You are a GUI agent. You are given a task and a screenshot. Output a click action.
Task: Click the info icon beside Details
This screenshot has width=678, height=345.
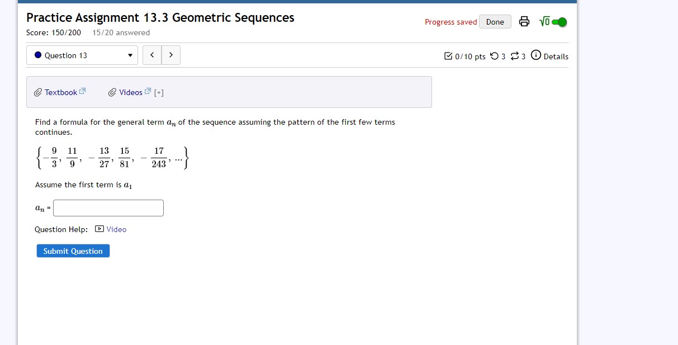coord(535,55)
